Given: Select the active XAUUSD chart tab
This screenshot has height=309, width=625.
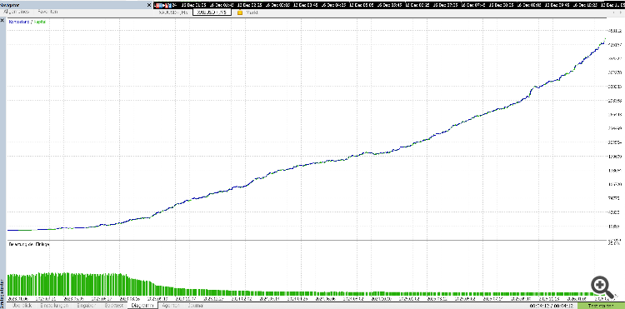Looking at the screenshot, I should click(212, 12).
